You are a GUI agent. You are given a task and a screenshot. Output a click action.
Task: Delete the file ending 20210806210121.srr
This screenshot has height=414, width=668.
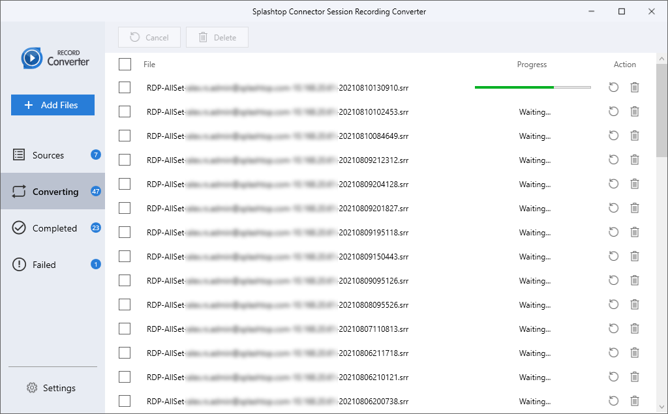pos(634,377)
